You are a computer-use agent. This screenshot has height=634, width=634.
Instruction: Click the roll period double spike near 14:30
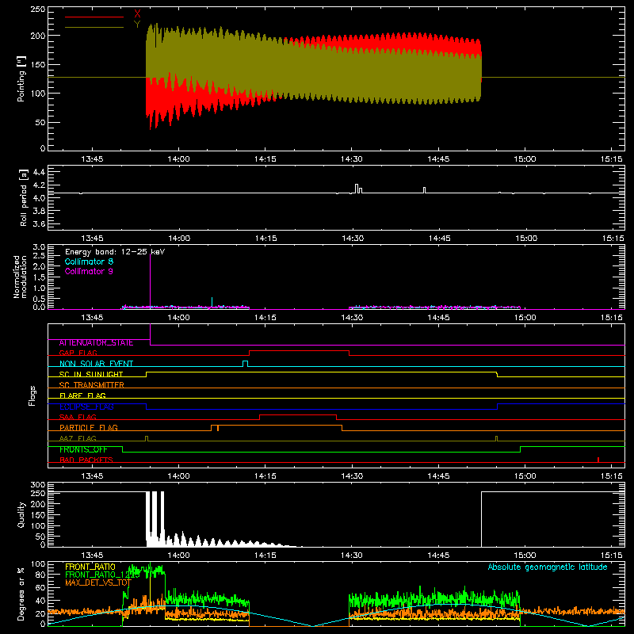click(358, 189)
